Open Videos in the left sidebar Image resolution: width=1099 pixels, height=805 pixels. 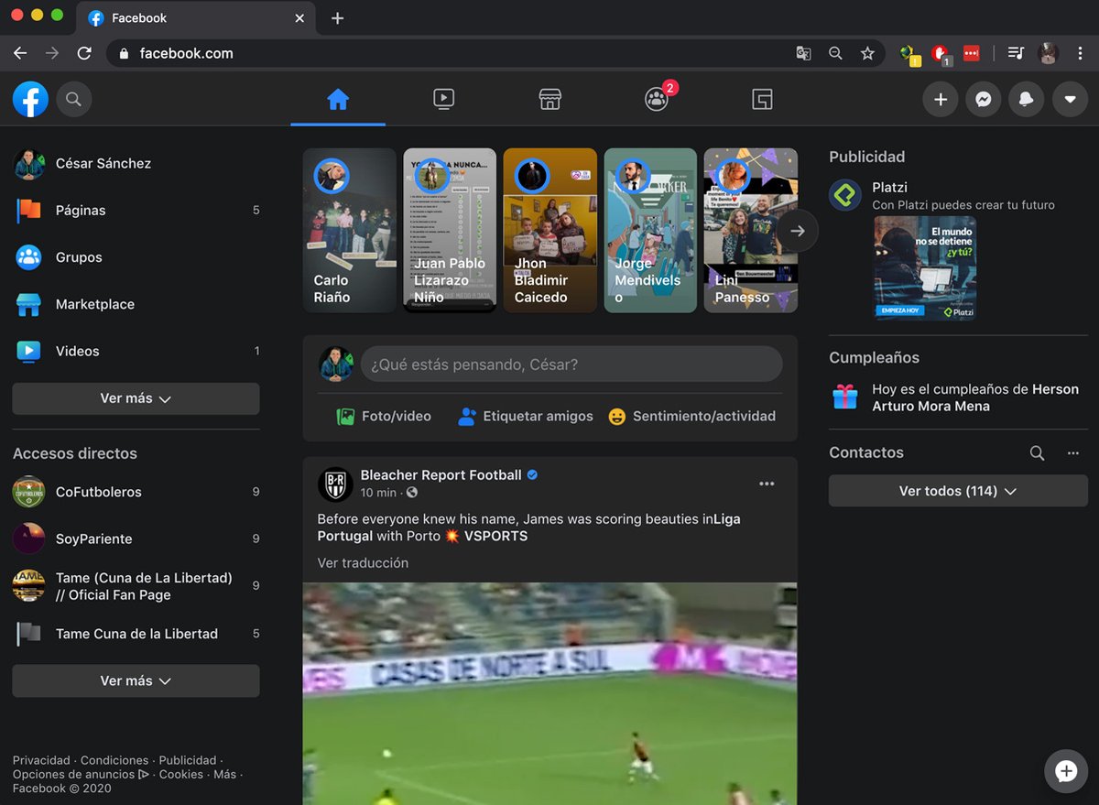click(x=136, y=351)
